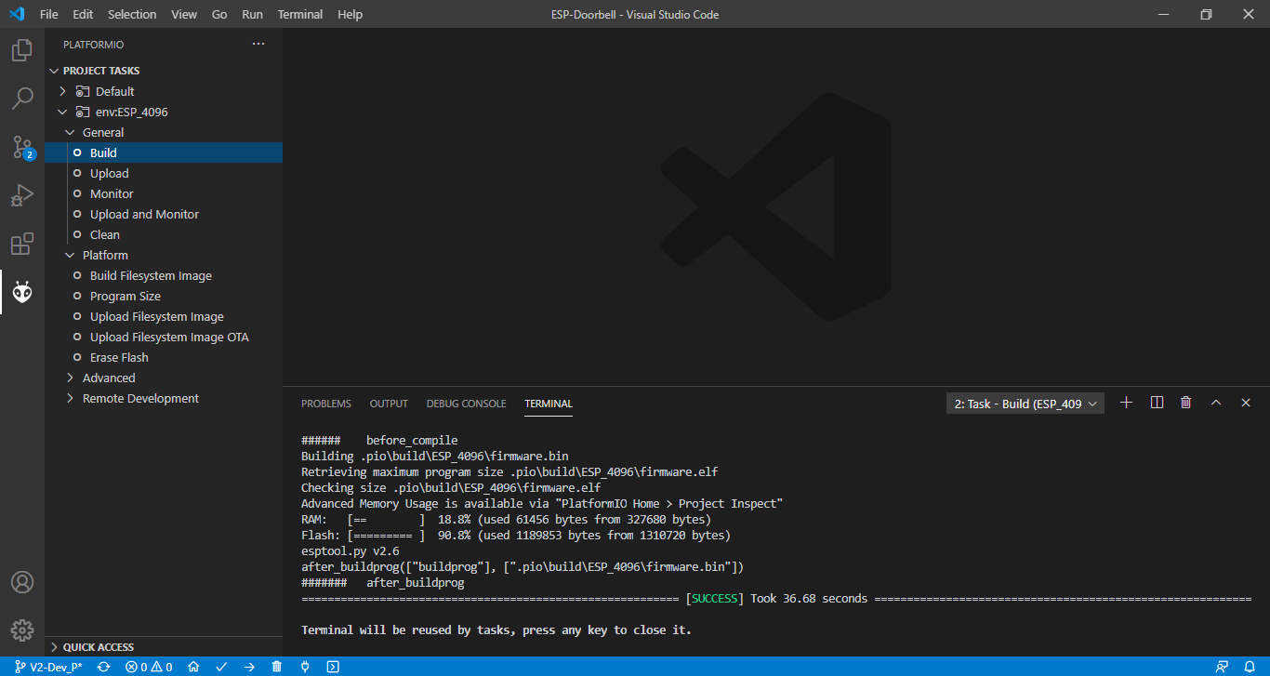Kill the terminal with trash icon
Screen dimensions: 1270x676
point(1185,403)
